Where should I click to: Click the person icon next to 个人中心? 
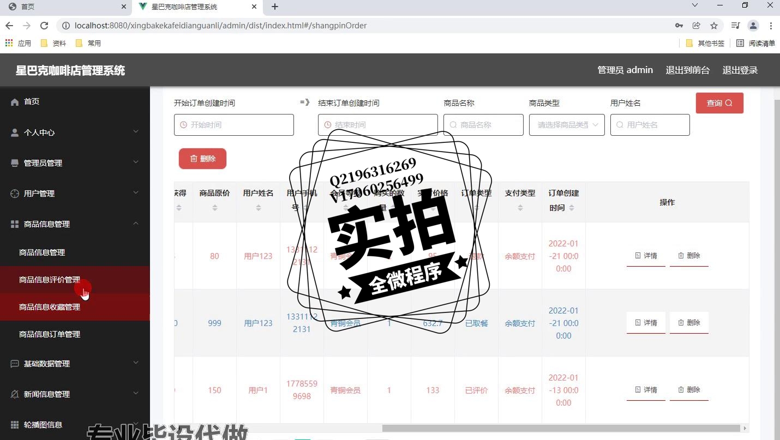pyautogui.click(x=15, y=132)
